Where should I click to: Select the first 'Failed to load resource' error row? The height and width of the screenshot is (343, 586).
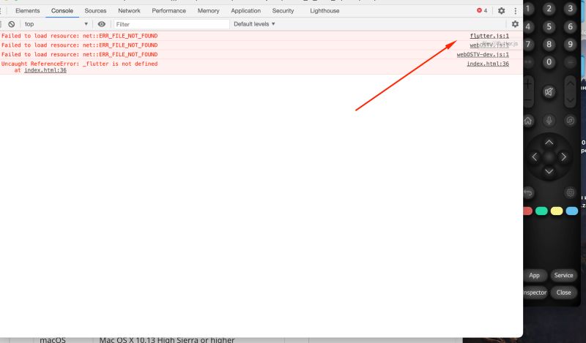pos(262,36)
